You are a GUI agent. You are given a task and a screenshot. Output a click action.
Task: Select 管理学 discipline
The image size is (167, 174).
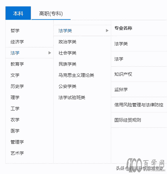click(17, 142)
